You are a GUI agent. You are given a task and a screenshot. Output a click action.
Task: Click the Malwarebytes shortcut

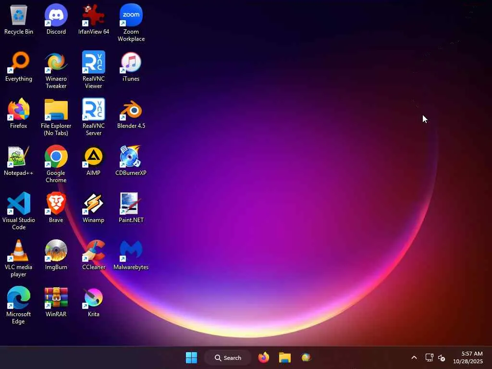click(x=131, y=255)
